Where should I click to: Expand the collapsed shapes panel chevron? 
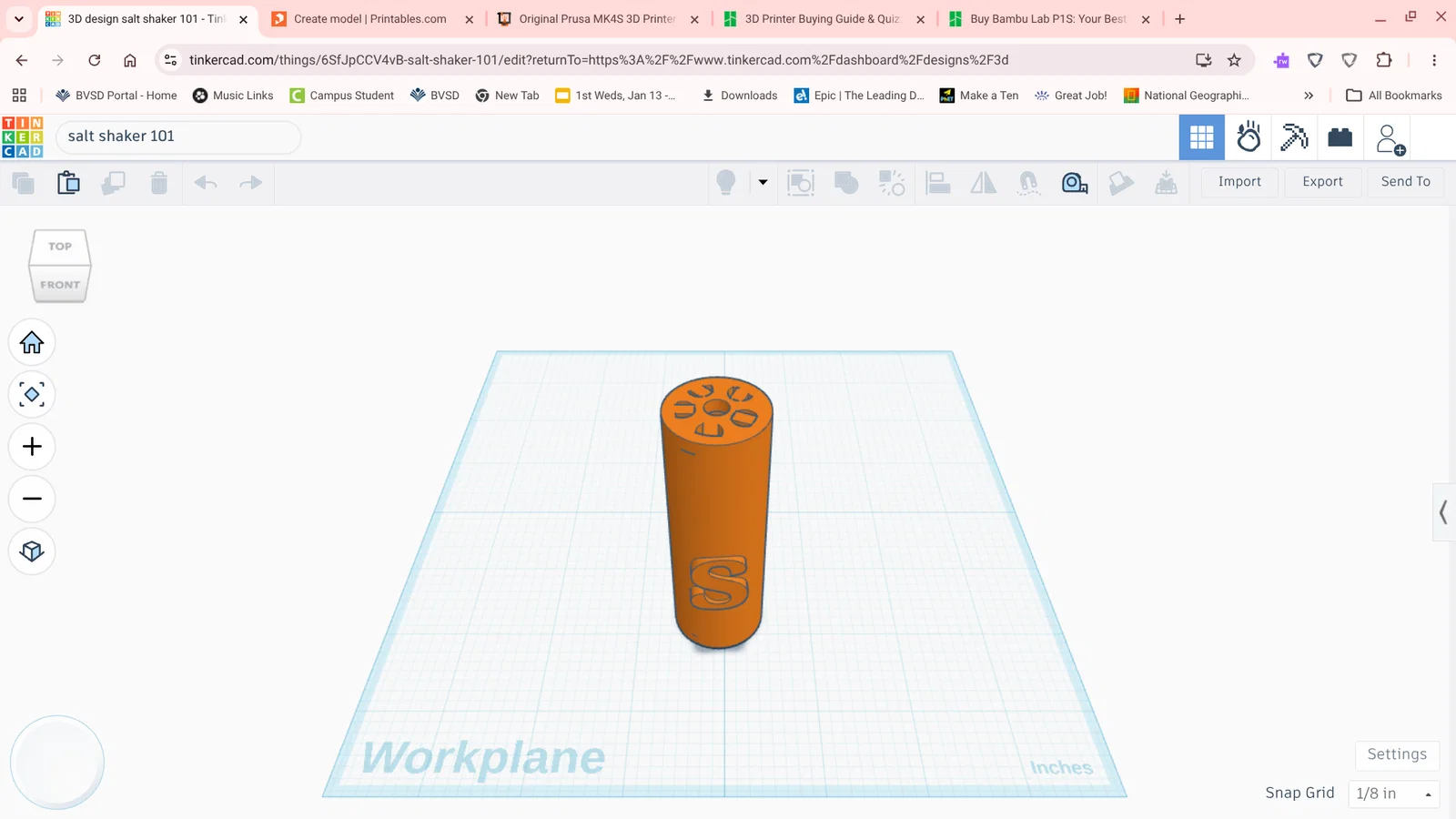pyautogui.click(x=1443, y=512)
